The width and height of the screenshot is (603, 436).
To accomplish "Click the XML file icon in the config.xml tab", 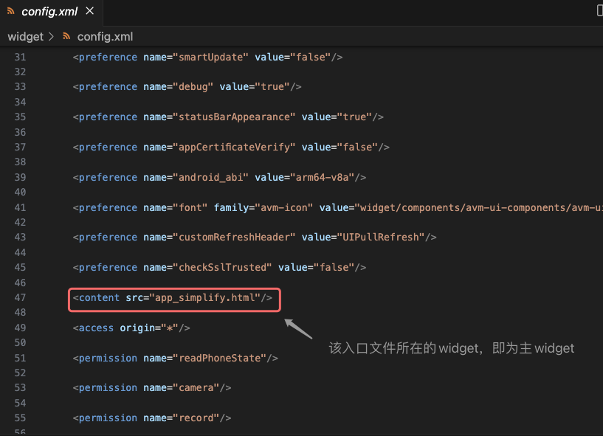I will [x=10, y=11].
